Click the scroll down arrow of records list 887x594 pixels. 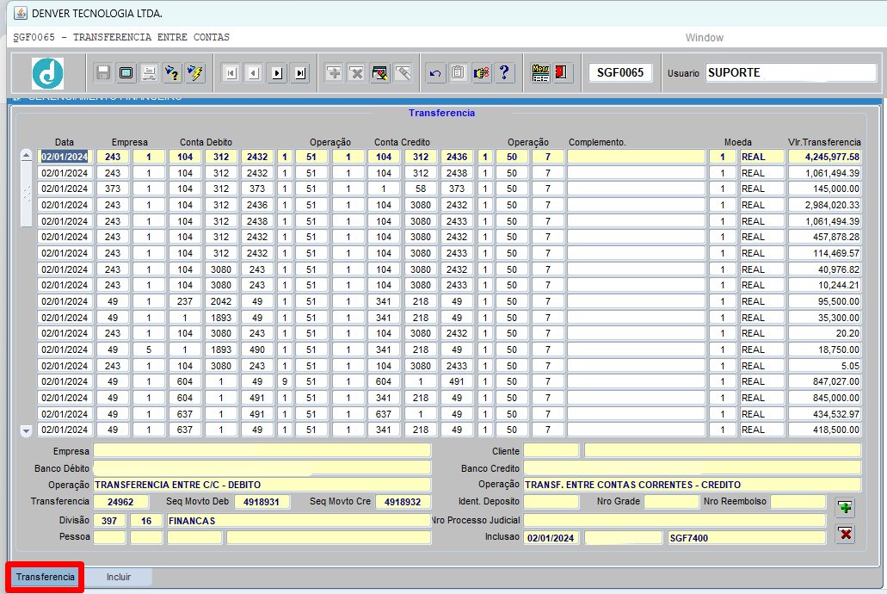tap(26, 431)
